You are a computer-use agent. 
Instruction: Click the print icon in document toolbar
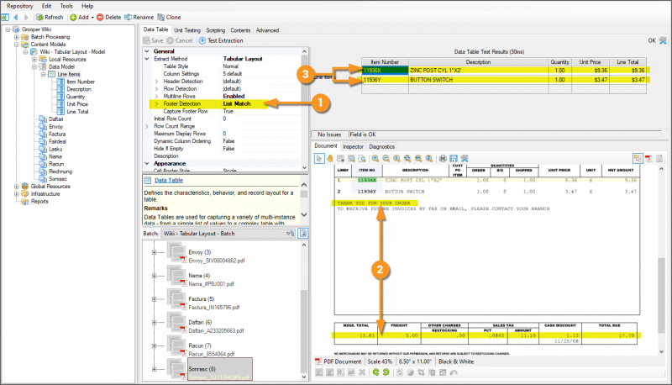pos(441,158)
